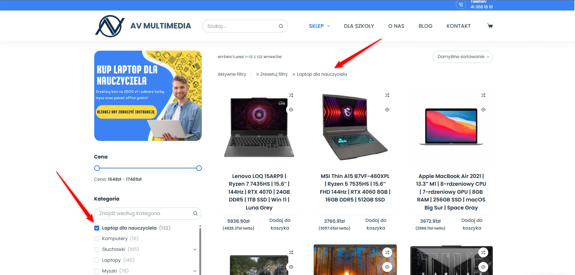Screen dimensions: 575x275
Task: Click the 3760.91zł price text
Action: 334,221
